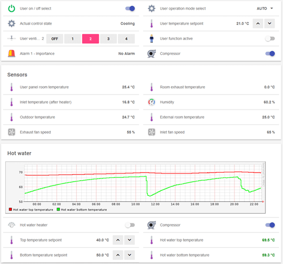Set user ventilation to OFF

[54, 38]
